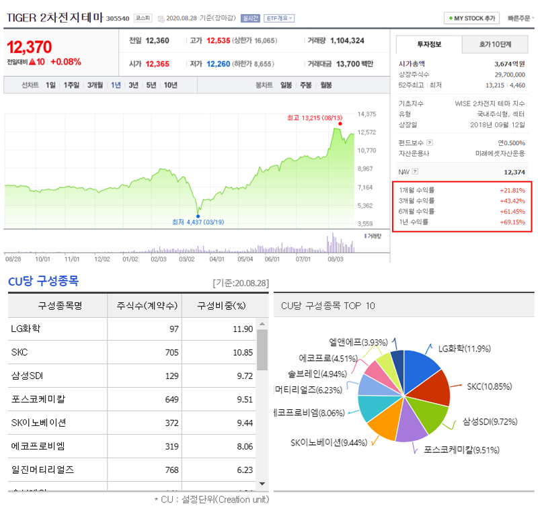Expand the 빠른주문 quick order menu
Viewport: 538px width, 512px height.
click(x=521, y=18)
